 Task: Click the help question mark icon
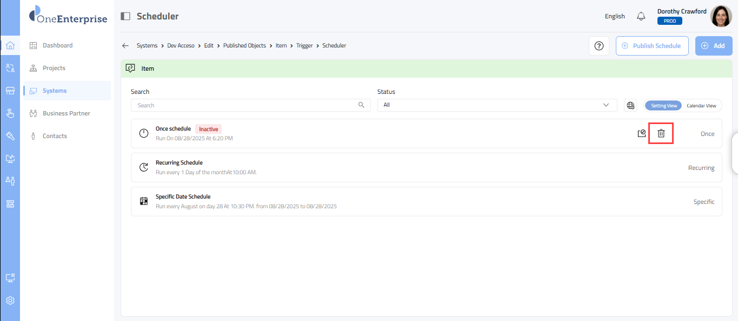point(599,46)
